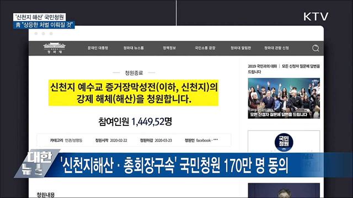Viewport: 353px width, 198px height.
Task: Click 카테고리 인권/성평등 entry
Action: (66, 140)
